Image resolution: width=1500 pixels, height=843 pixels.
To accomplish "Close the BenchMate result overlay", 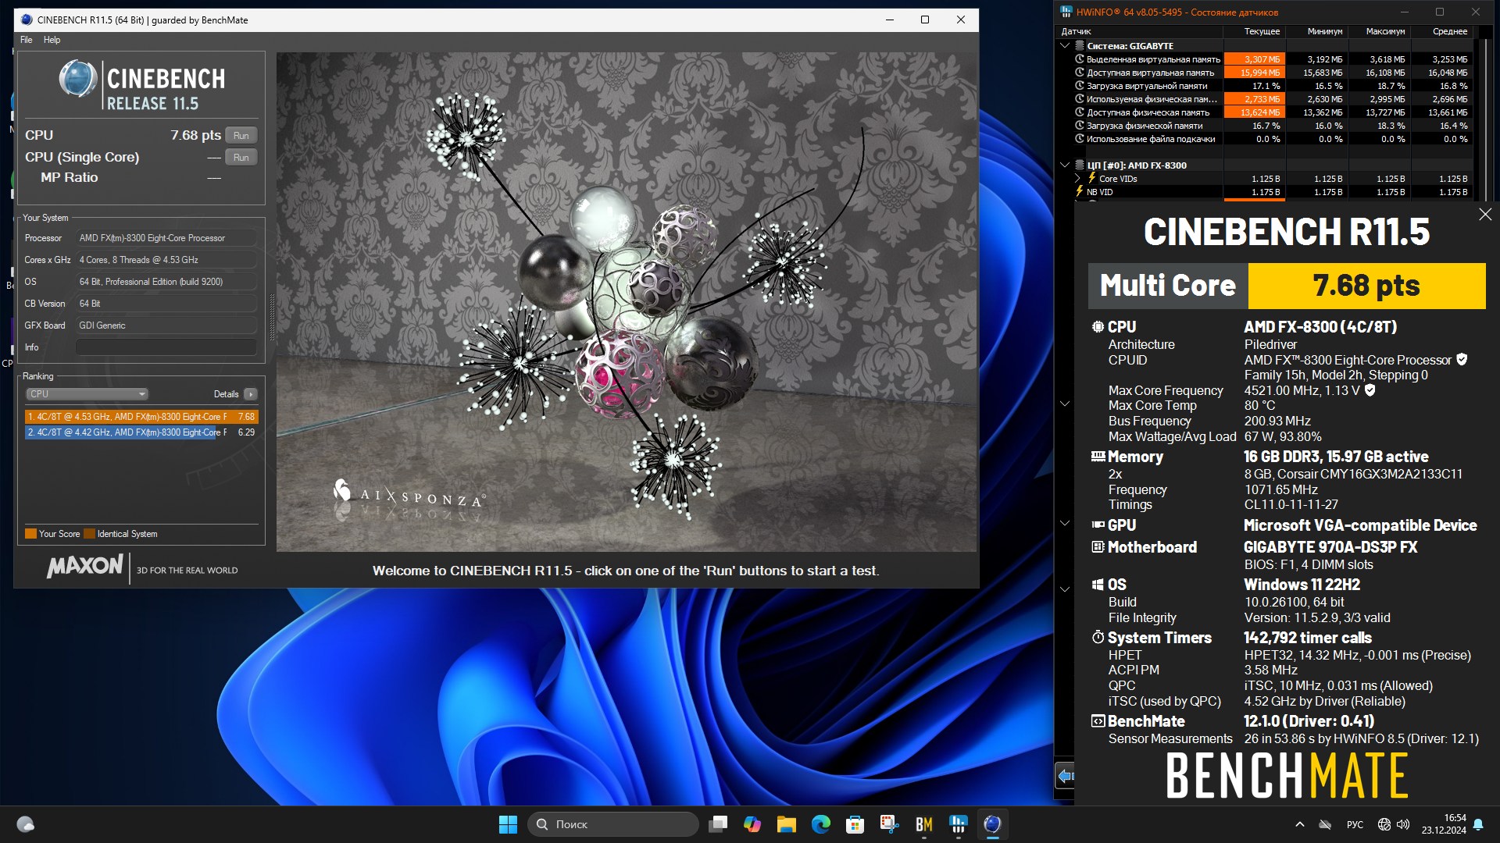I will coord(1485,215).
